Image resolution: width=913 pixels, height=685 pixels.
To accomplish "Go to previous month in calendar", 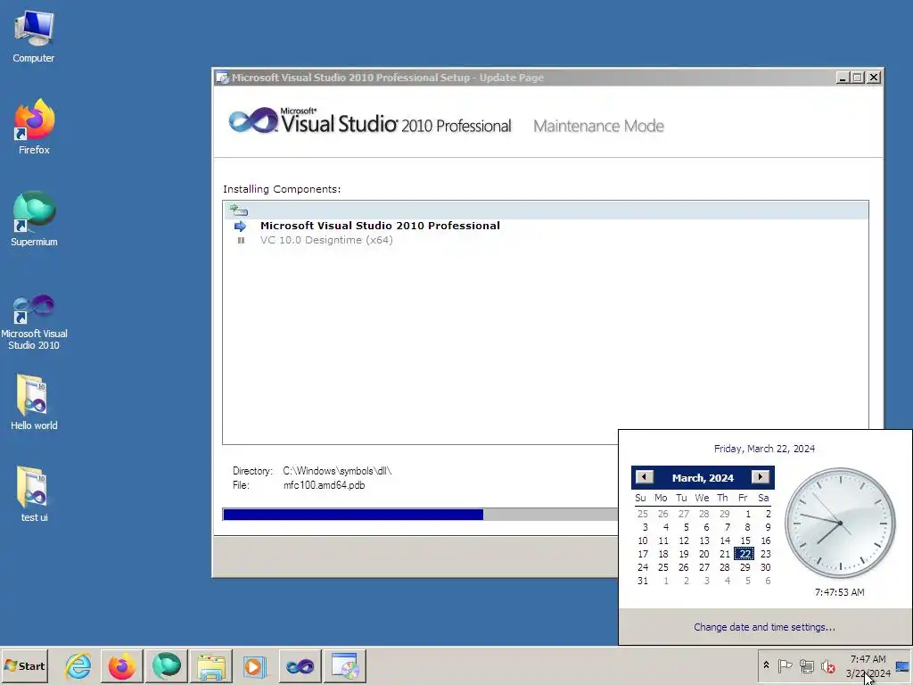I will click(644, 476).
